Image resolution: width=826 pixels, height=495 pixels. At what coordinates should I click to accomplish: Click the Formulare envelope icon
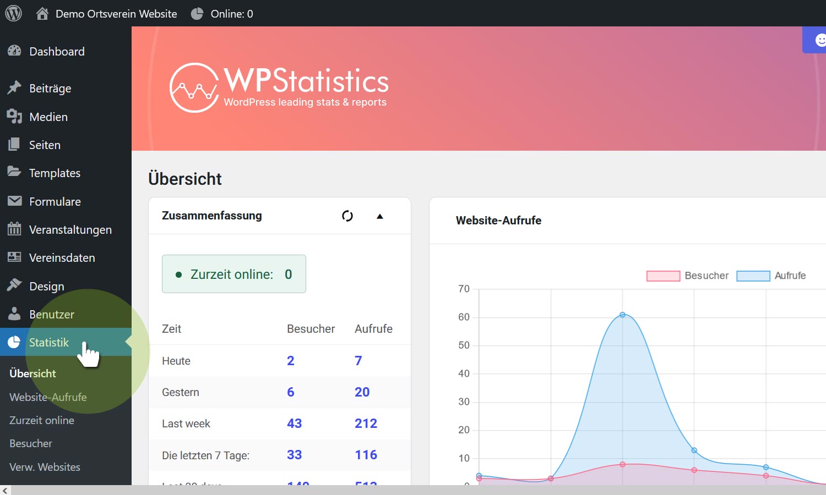pos(14,201)
